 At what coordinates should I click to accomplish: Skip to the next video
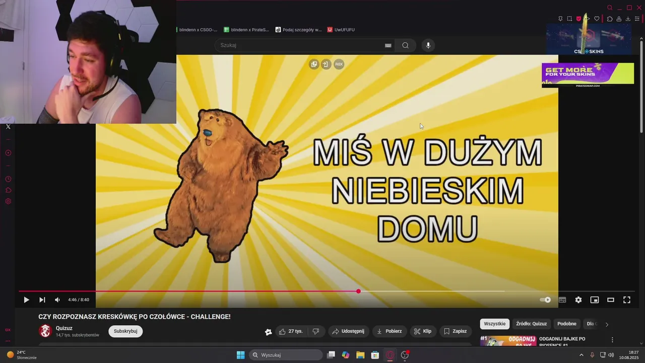pyautogui.click(x=42, y=299)
